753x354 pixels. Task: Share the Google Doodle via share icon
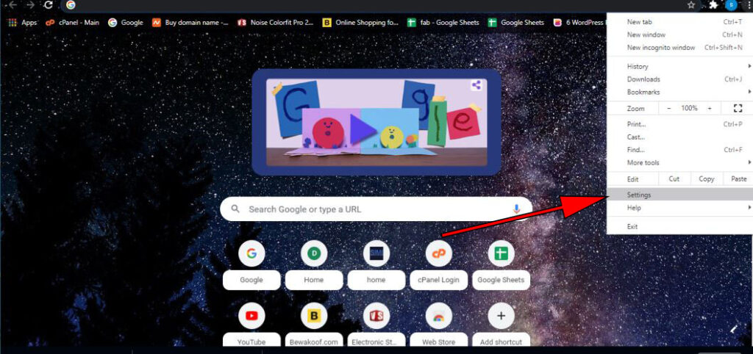click(x=476, y=85)
